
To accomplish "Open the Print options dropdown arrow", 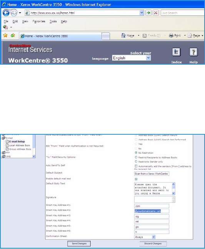I will coord(185,35).
